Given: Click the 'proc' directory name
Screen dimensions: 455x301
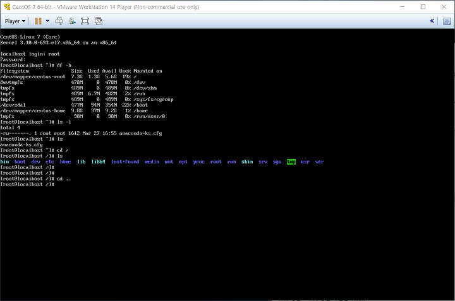Looking at the screenshot, I should (x=199, y=162).
